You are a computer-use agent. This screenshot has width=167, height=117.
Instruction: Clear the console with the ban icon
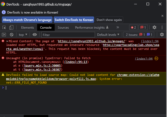(12, 35)
